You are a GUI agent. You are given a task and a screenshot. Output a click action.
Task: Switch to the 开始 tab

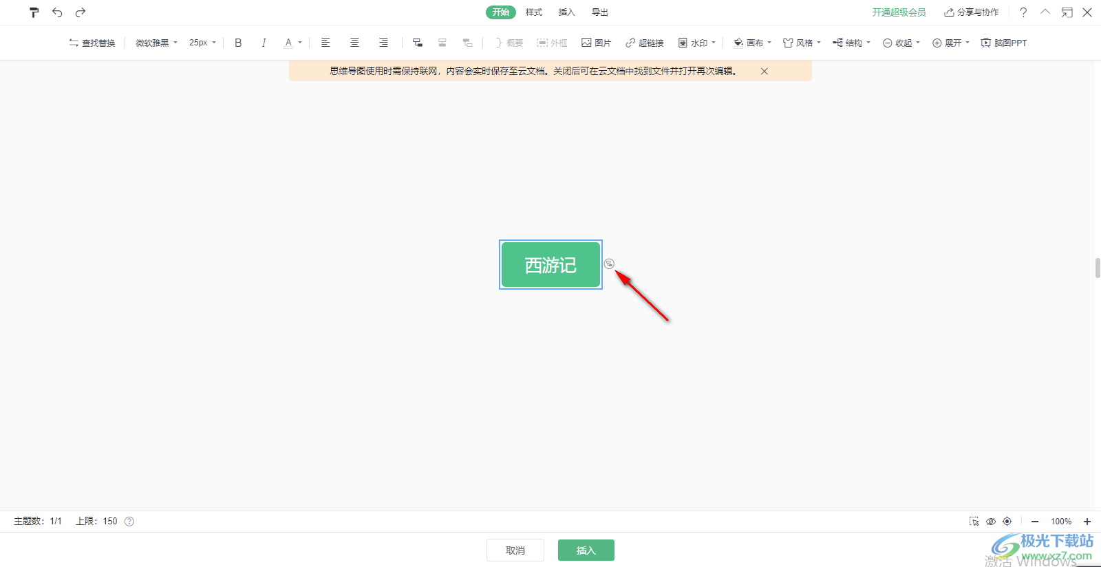click(501, 12)
